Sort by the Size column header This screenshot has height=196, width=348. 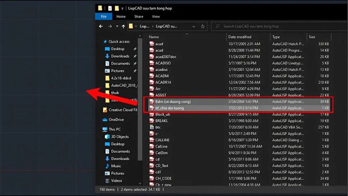coord(312,37)
